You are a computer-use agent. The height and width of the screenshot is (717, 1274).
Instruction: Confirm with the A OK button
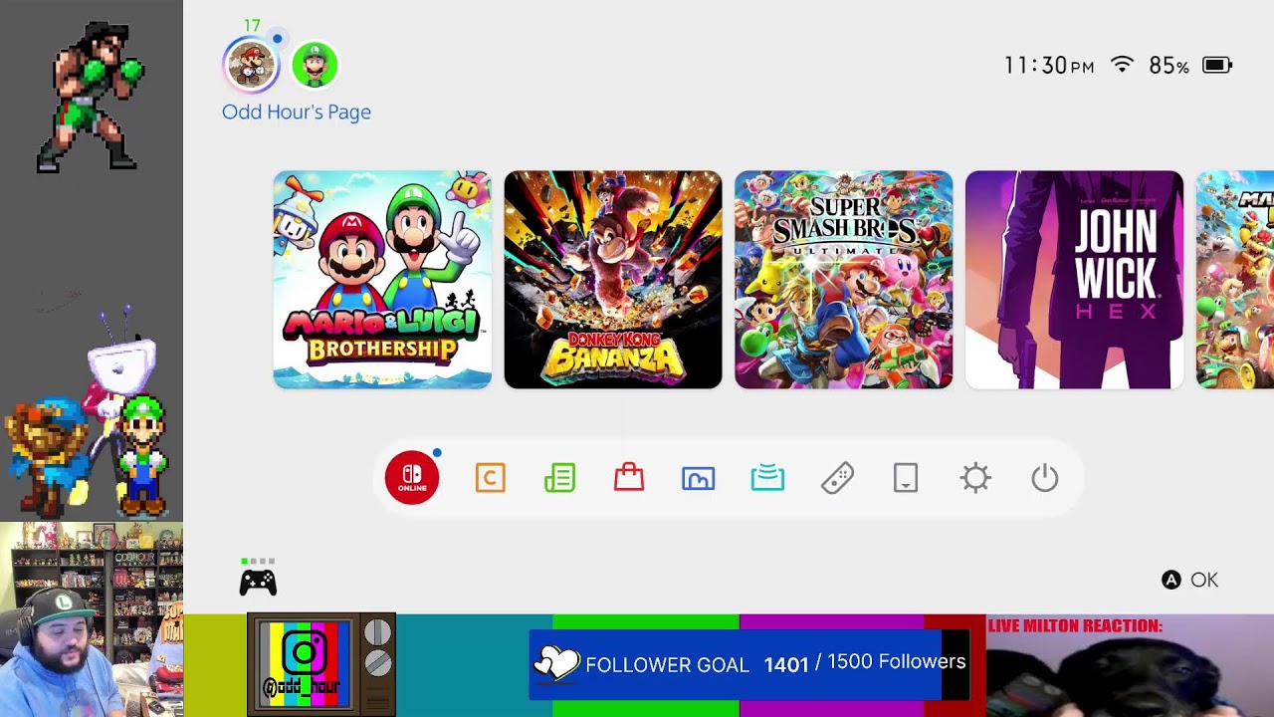click(1189, 580)
